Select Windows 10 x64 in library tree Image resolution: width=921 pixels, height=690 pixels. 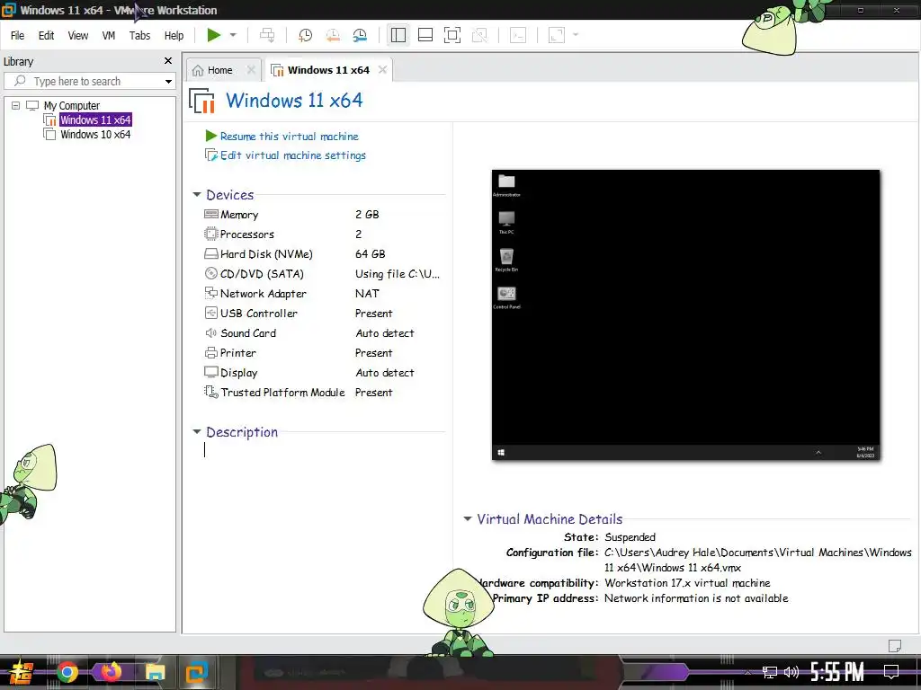pyautogui.click(x=95, y=135)
